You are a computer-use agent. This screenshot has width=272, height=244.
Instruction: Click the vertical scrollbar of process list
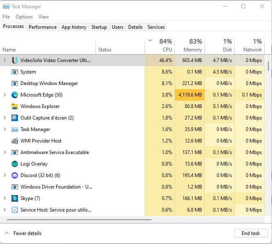click(x=268, y=66)
